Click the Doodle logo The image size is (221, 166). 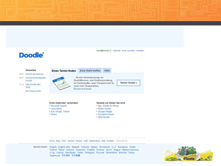click(x=31, y=55)
